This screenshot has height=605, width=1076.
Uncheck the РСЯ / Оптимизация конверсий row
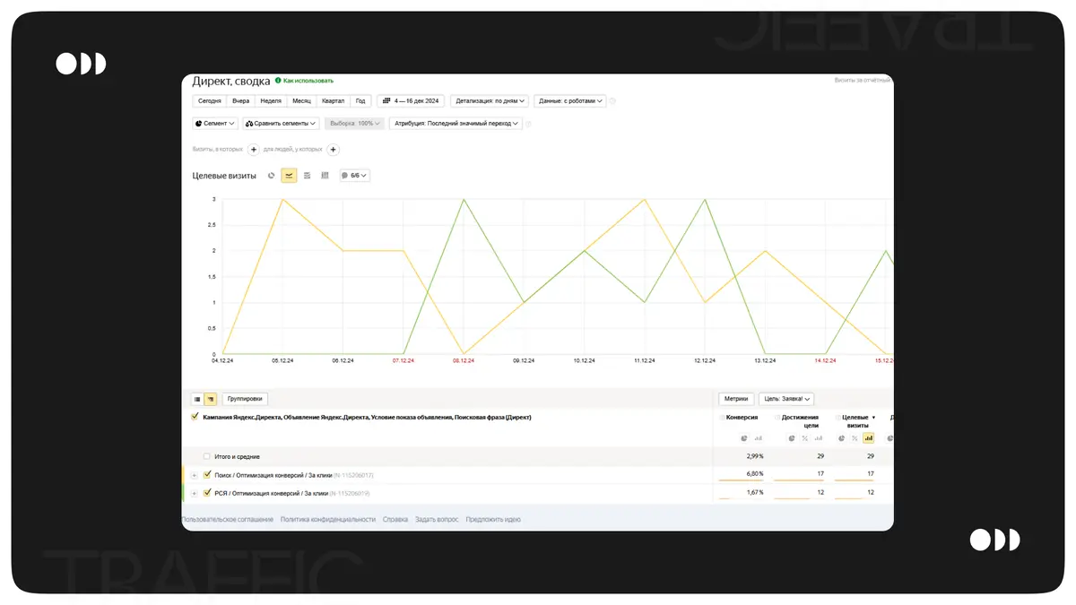click(207, 493)
